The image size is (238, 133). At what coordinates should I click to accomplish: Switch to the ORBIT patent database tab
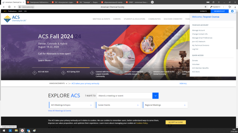point(137,2)
